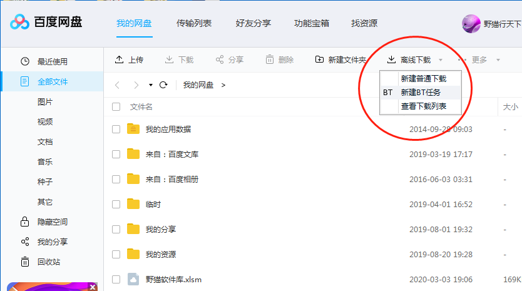Screen dimensions: 522x291
Task: Check the box for 来自：百度相册
Action: (116, 179)
